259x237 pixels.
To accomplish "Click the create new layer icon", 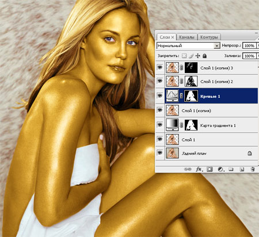I will click(x=242, y=169).
